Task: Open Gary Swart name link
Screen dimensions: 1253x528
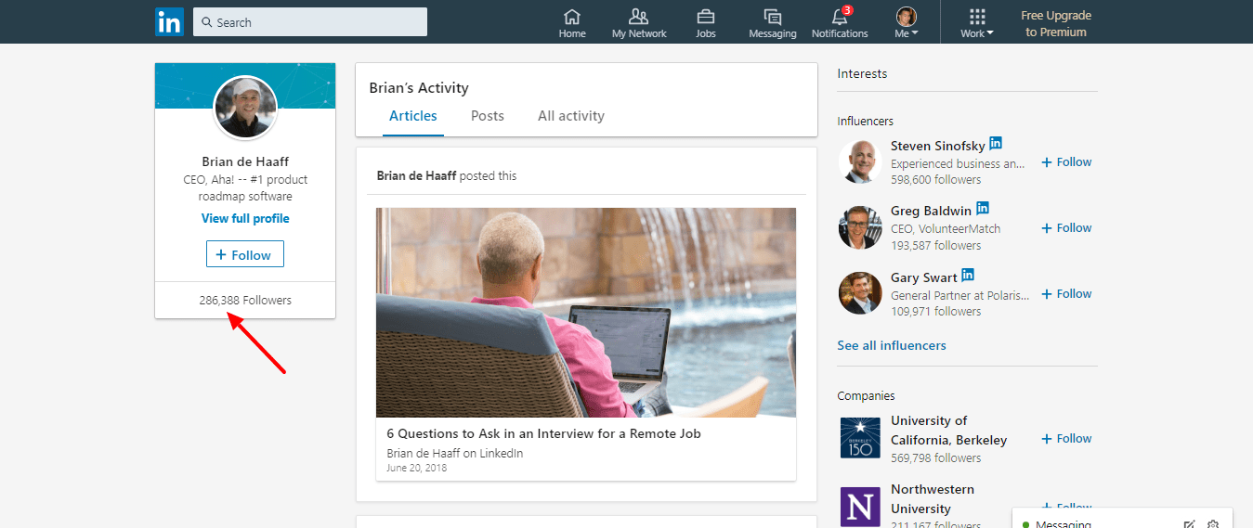Action: point(923,277)
